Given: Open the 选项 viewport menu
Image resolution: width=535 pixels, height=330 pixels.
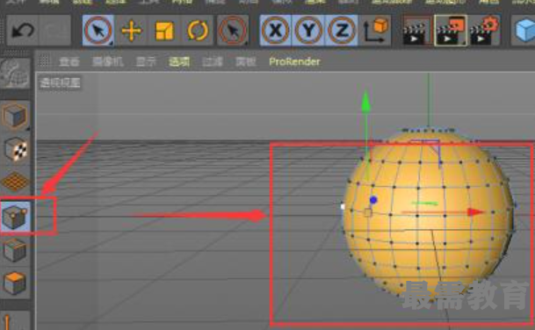Looking at the screenshot, I should click(179, 61).
